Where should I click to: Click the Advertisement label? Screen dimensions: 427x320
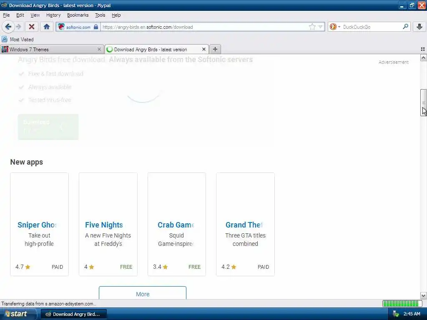[394, 62]
